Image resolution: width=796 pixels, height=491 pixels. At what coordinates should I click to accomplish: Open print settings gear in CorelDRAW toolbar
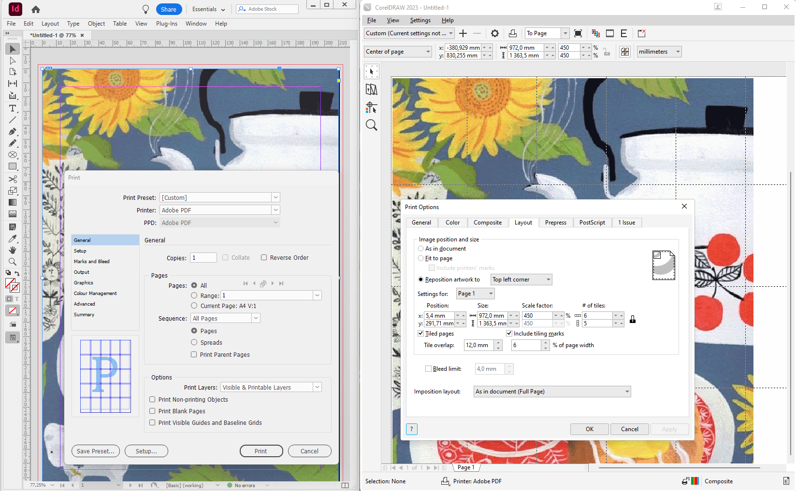click(x=494, y=33)
